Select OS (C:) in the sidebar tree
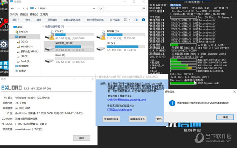Viewport: 237px width, 148px height. [23, 42]
